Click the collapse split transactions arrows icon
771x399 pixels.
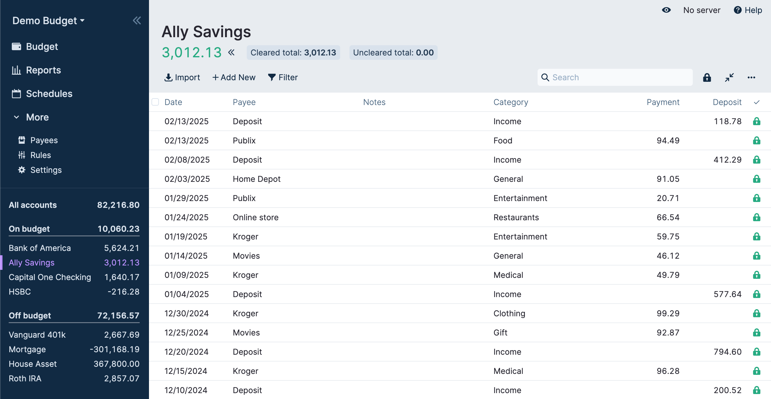729,77
